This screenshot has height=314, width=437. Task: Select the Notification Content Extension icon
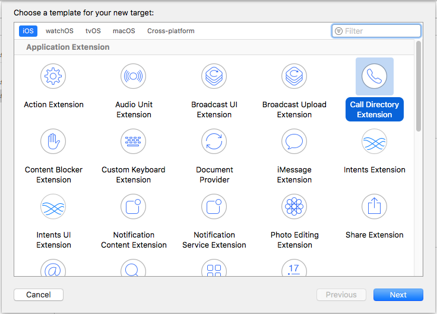click(134, 207)
